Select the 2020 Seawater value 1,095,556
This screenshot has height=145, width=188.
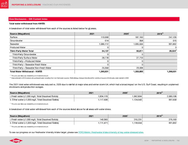(138, 44)
